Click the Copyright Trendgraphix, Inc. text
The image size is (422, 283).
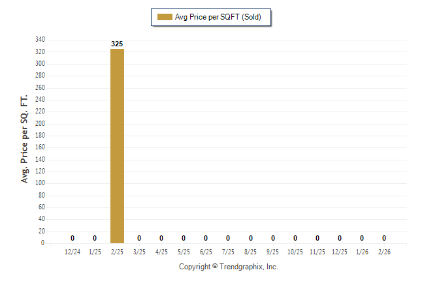pyautogui.click(x=229, y=267)
